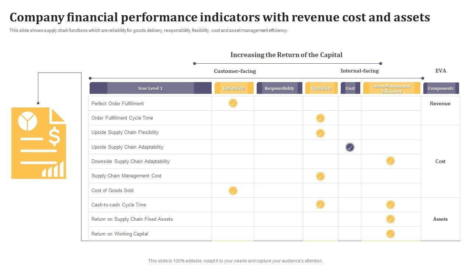Click the dark purple checkmark in the Cost column
Viewport: 472px width, 265px height.
pyautogui.click(x=350, y=147)
